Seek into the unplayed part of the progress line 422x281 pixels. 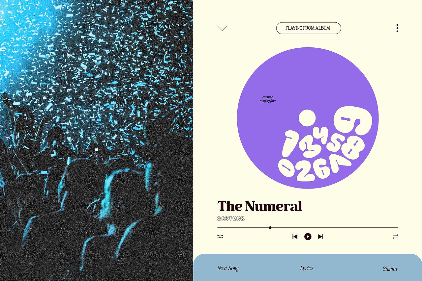pyautogui.click(x=335, y=227)
